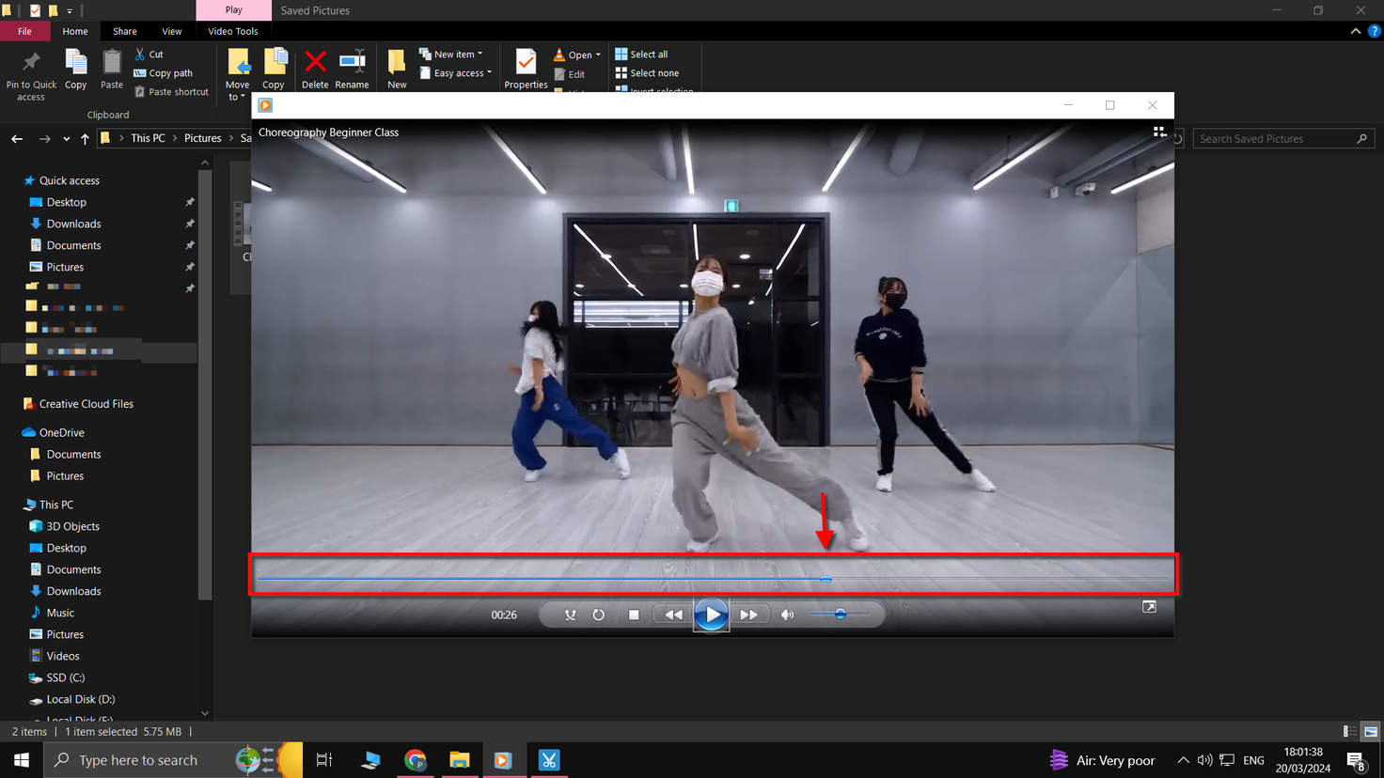Click the seek bar handle on the timeline

click(x=826, y=579)
